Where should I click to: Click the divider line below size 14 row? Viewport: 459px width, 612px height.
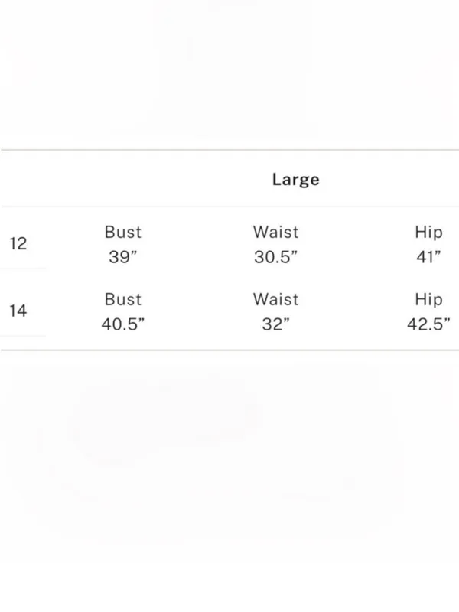coord(229,350)
